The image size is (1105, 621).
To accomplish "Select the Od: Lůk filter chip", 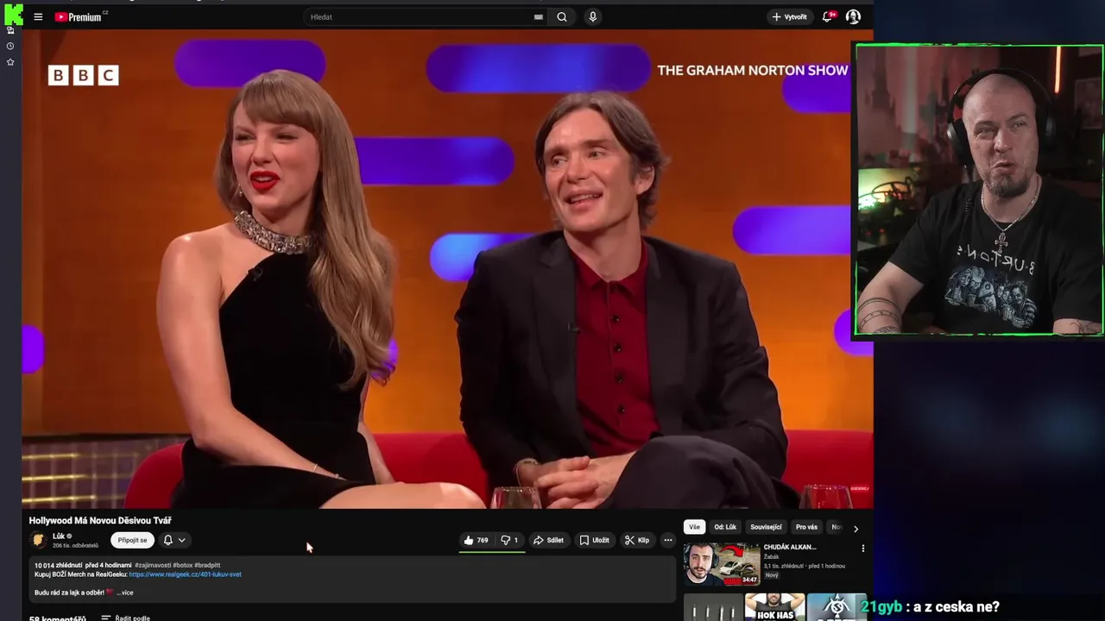I will [x=725, y=527].
